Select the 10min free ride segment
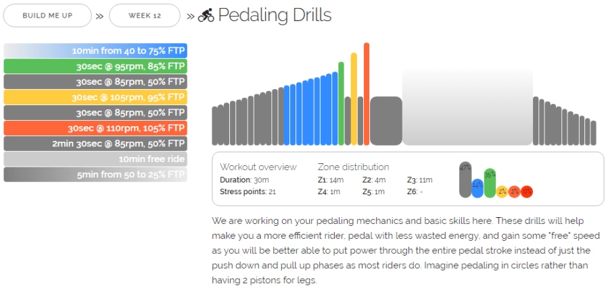This screenshot has width=608, height=292. 95,159
